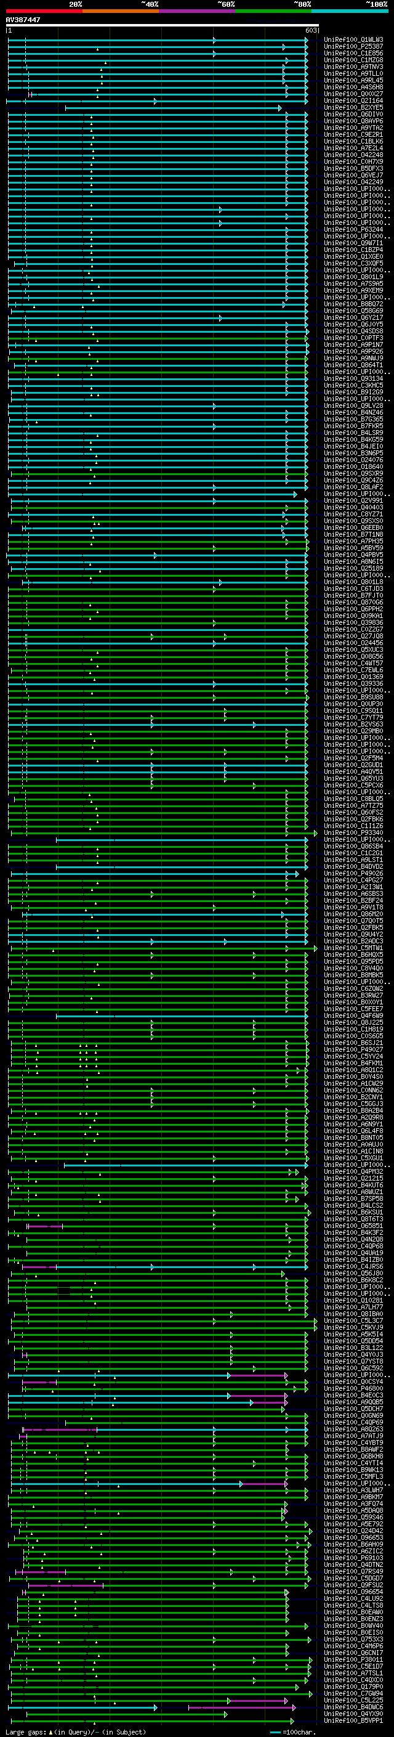Open the UniRef100_C1E856 entry
Image resolution: width=394 pixels, height=1737 pixels.
click(x=353, y=53)
